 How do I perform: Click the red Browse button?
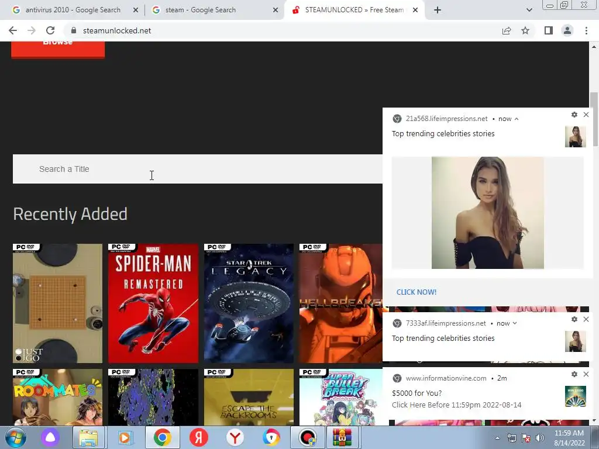(58, 49)
